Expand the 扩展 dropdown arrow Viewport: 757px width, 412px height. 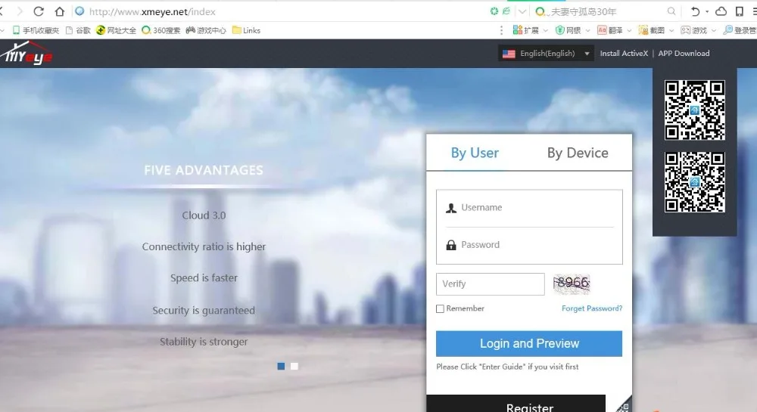coord(546,30)
